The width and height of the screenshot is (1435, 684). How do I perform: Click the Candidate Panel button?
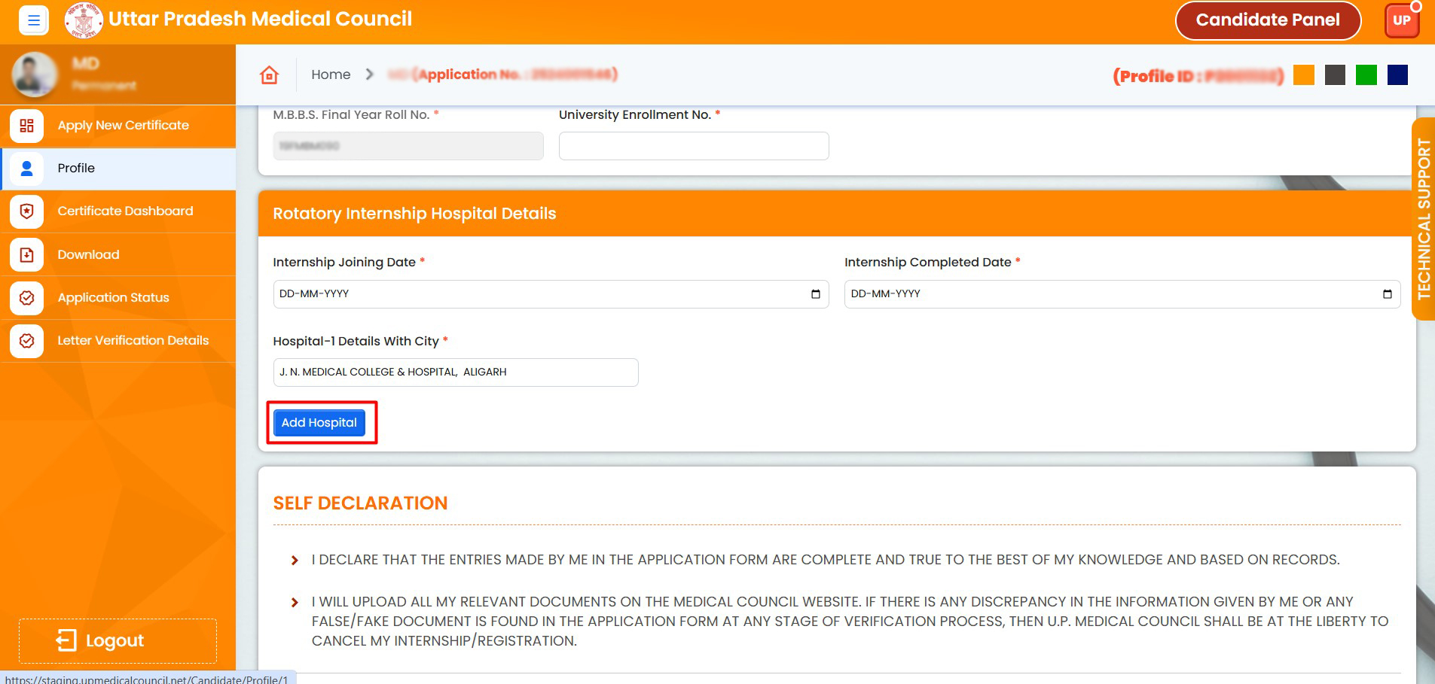[x=1268, y=20]
